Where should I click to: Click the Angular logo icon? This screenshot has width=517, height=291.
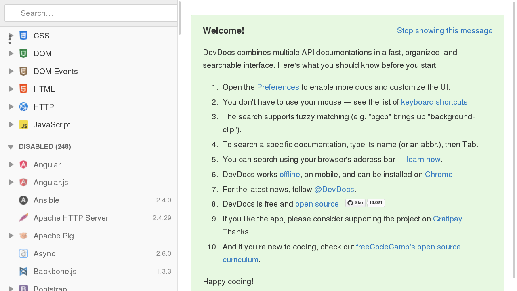click(23, 164)
